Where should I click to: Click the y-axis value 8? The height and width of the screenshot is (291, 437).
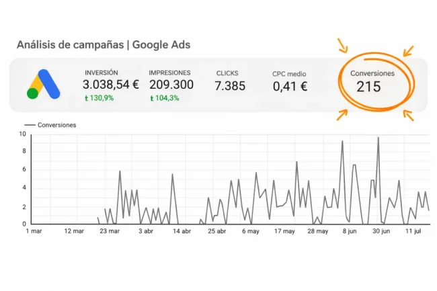click(24, 151)
